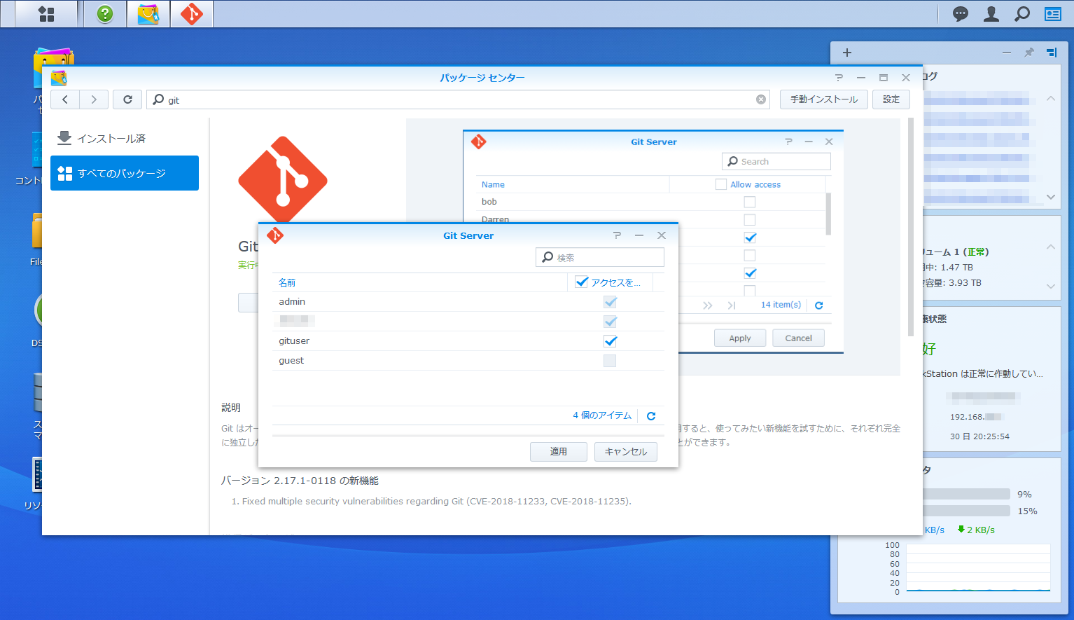The width and height of the screenshot is (1074, 620).
Task: Clear the git search text
Action: (x=761, y=99)
